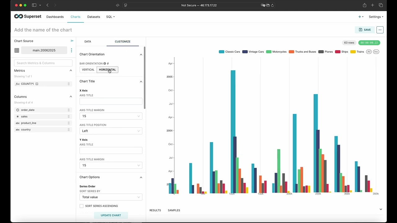Click the number icon of sales column

click(x=18, y=116)
